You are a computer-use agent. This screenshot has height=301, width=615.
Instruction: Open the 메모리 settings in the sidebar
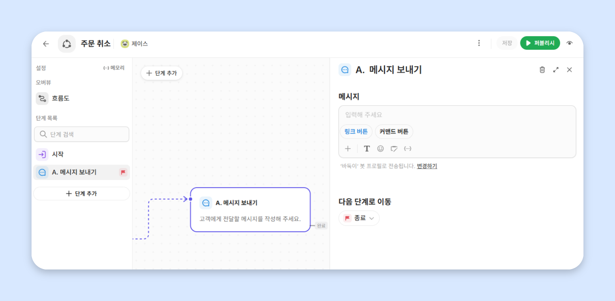pyautogui.click(x=114, y=68)
